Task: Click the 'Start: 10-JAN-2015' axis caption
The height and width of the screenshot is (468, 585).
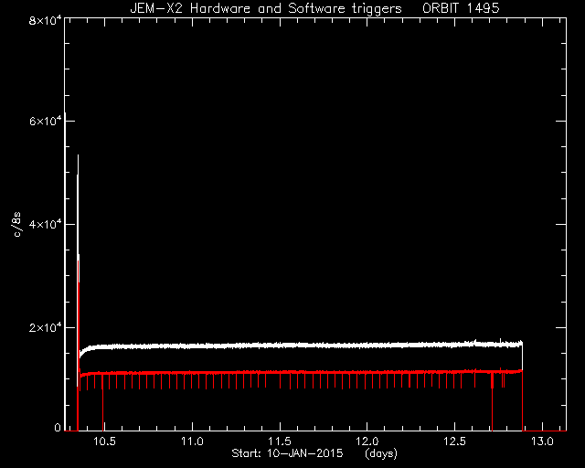Action: click(287, 453)
